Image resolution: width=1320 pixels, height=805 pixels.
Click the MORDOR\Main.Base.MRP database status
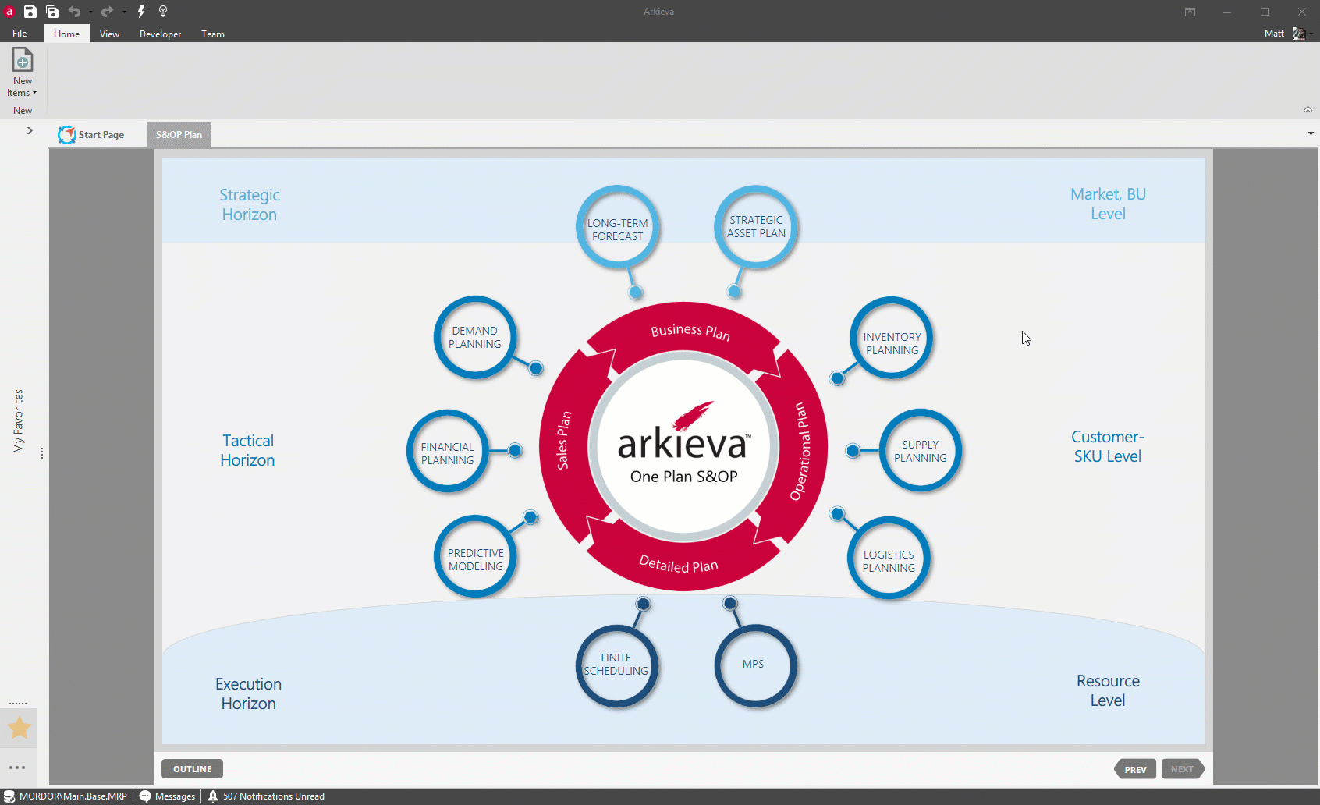66,796
